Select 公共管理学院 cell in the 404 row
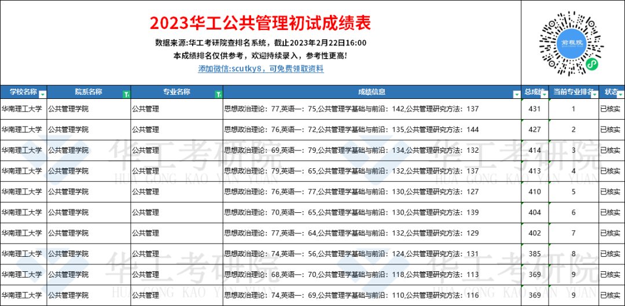This screenshot has height=306, width=625. point(89,212)
